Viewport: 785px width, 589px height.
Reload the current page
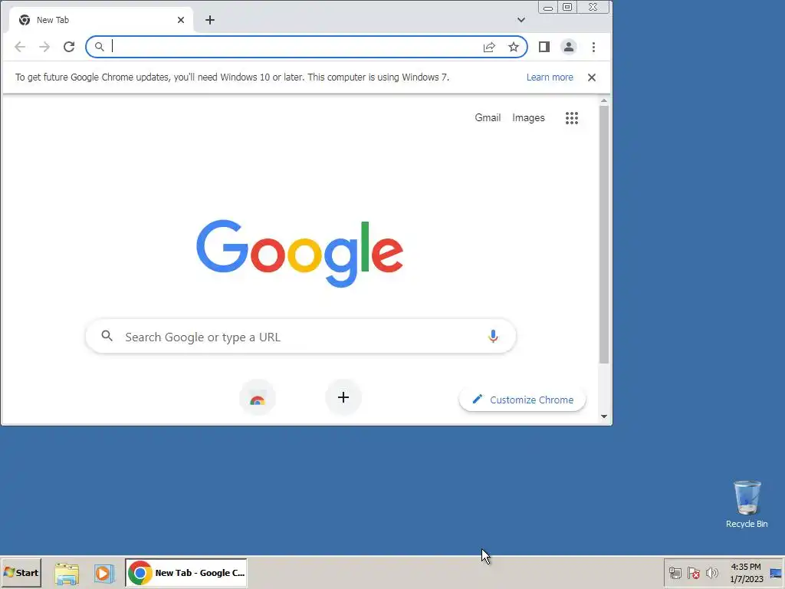pyautogui.click(x=69, y=47)
